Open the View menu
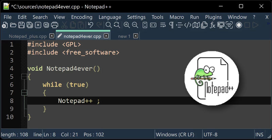The image size is (272, 140). click(59, 17)
